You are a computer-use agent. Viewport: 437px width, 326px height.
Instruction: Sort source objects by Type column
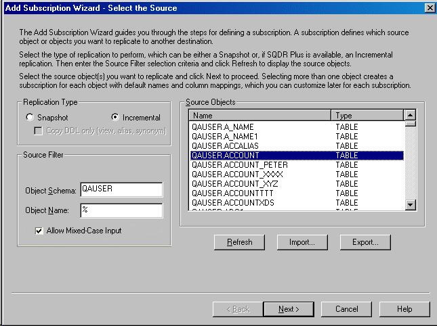tap(367, 116)
